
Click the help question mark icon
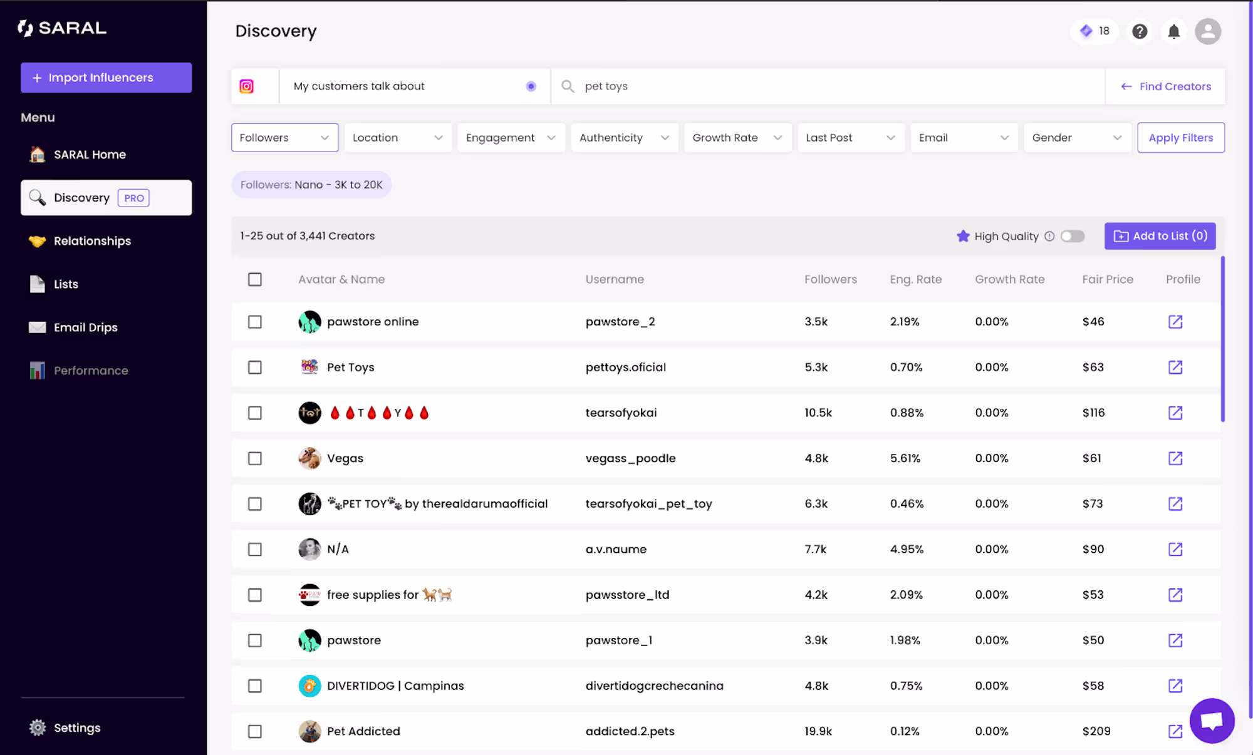(x=1139, y=31)
